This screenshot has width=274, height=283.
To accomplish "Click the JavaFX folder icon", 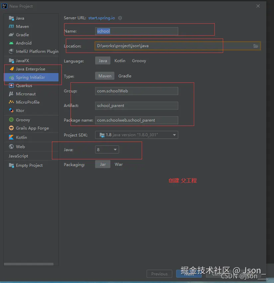I will point(11,61).
